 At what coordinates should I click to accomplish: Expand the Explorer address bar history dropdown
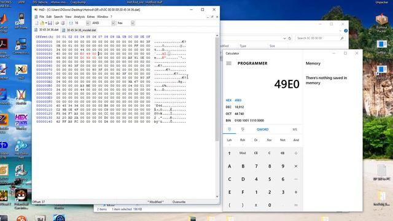pyautogui.click(x=284, y=38)
